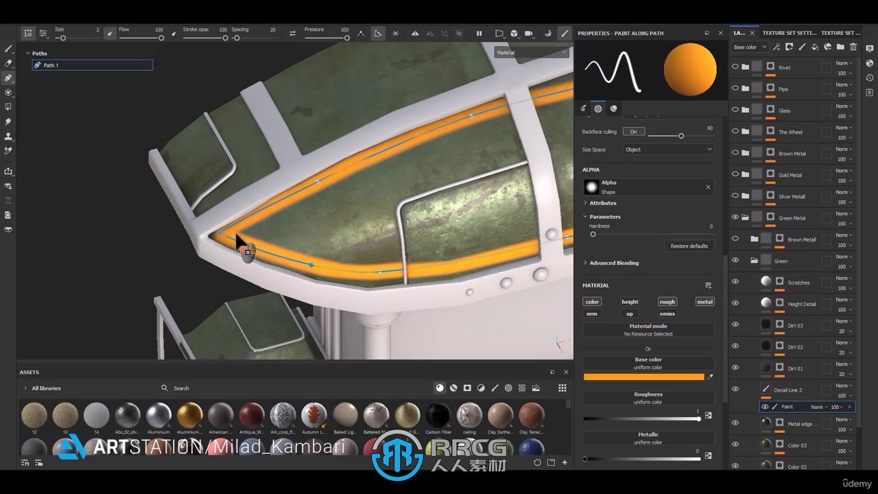Switch assets to grid view icon

pyautogui.click(x=562, y=388)
